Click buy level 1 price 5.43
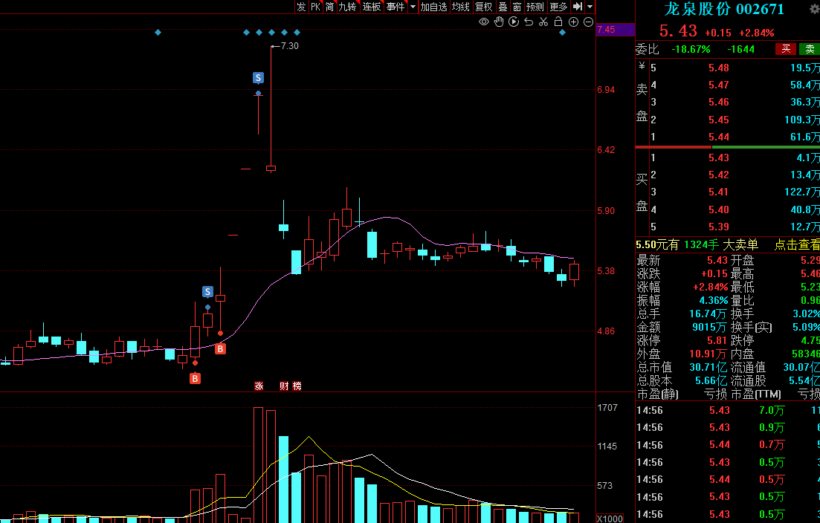 click(x=719, y=157)
